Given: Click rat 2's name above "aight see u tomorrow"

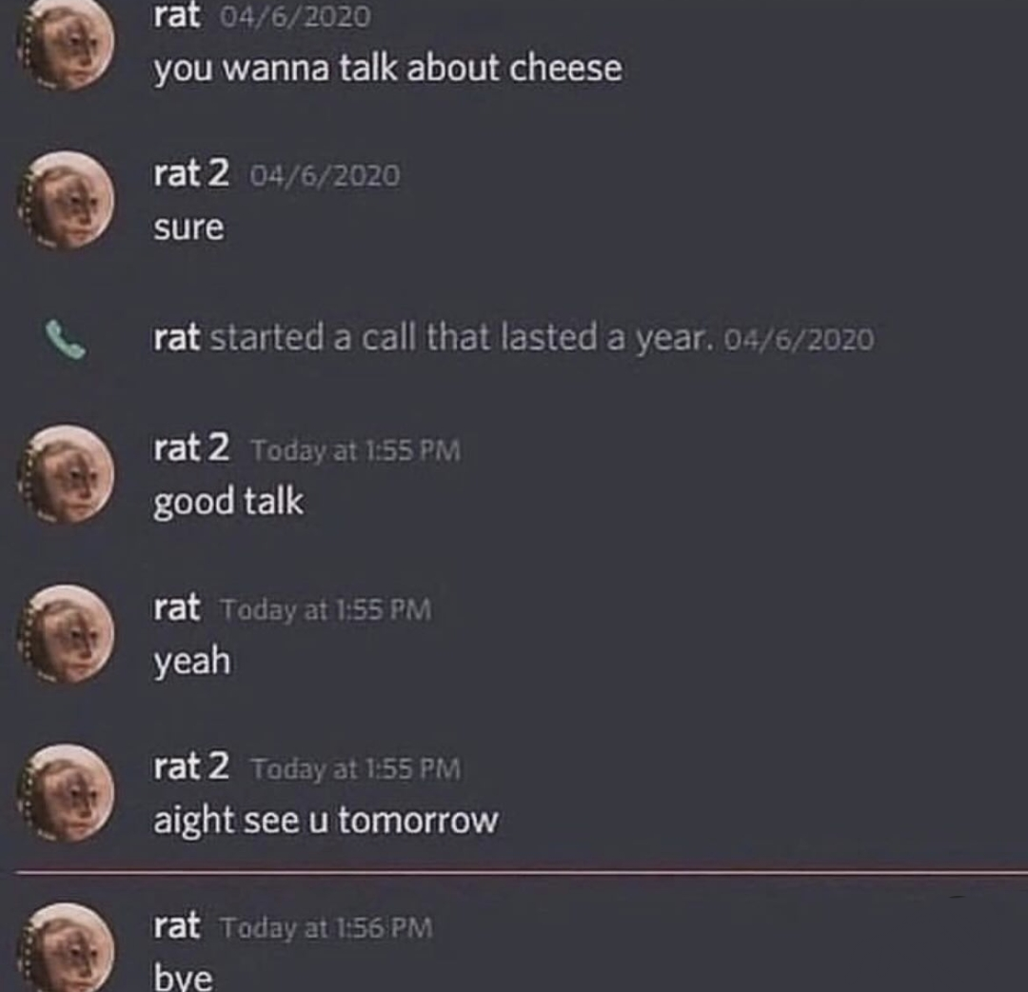Looking at the screenshot, I should click(191, 766).
